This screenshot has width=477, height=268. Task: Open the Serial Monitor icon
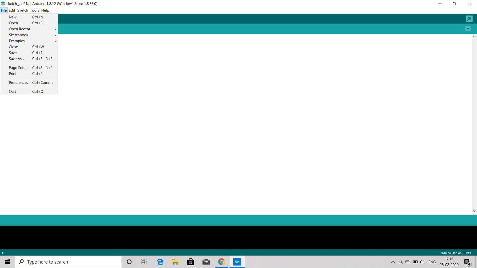tap(469, 19)
